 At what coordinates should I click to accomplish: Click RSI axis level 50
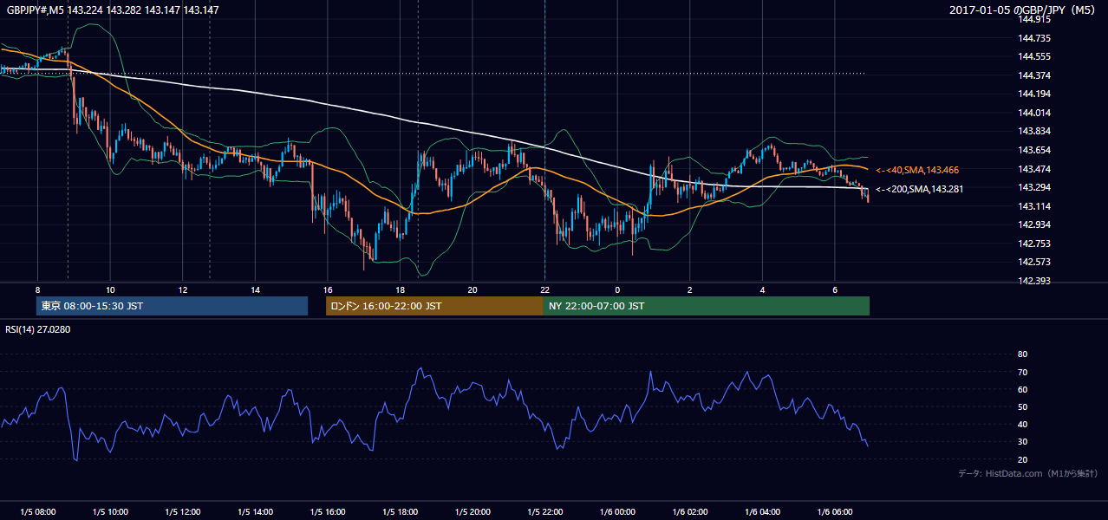pyautogui.click(x=1022, y=406)
